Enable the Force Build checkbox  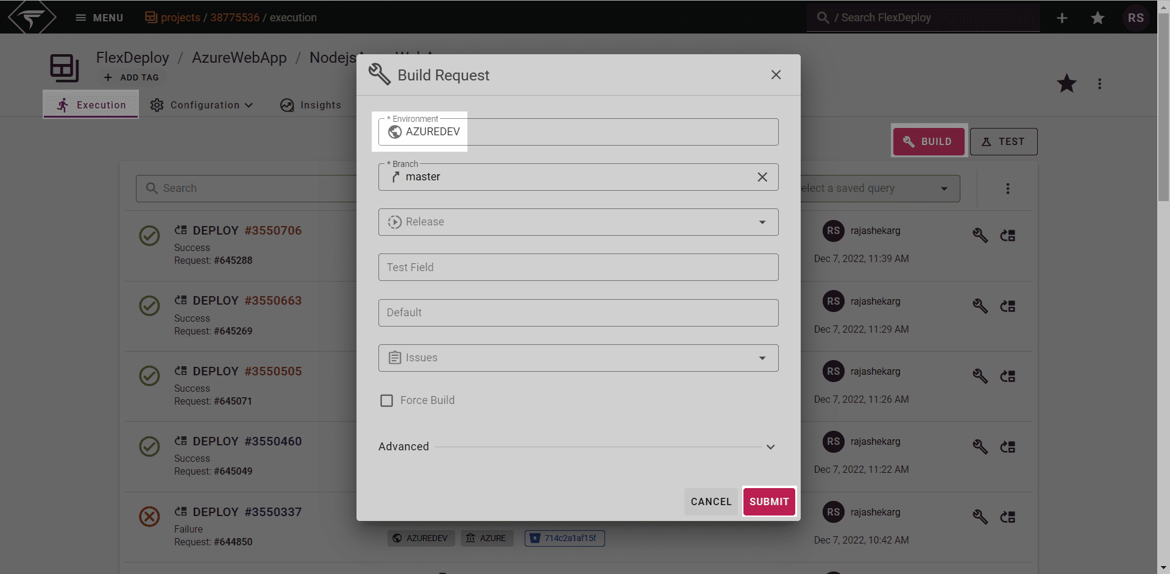click(386, 400)
